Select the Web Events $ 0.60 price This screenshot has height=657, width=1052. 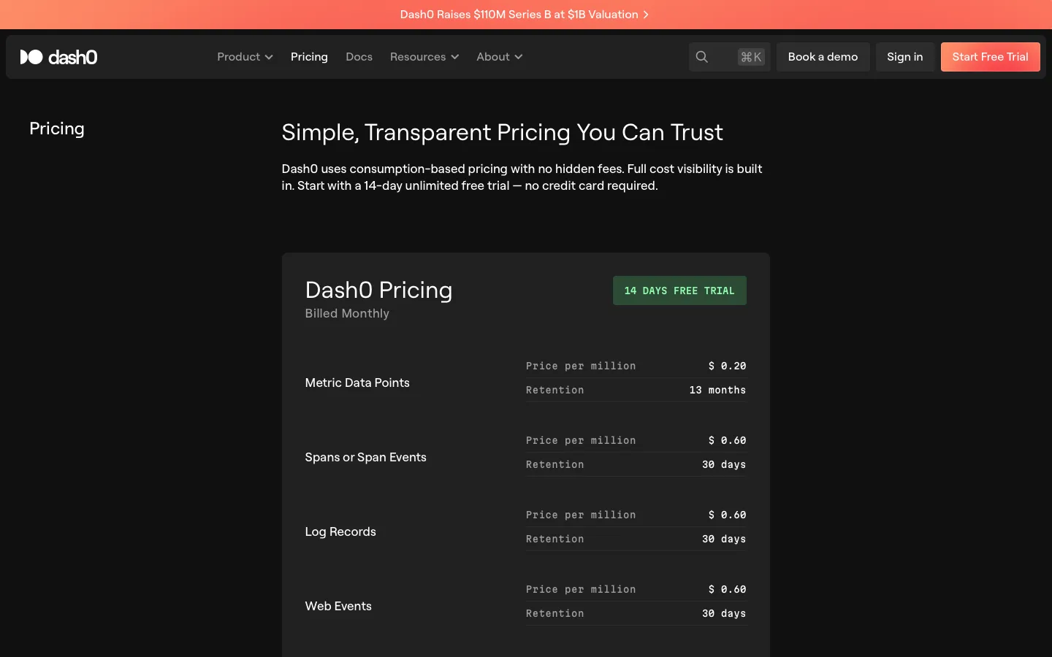727,589
